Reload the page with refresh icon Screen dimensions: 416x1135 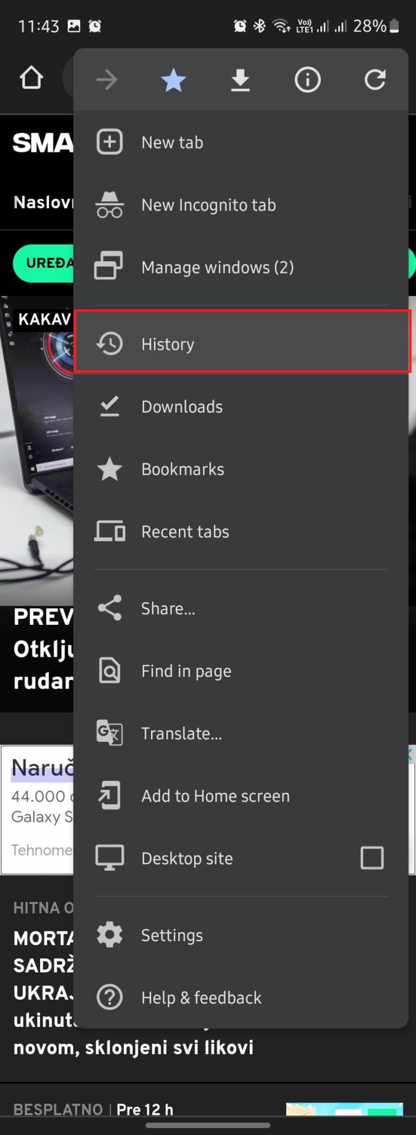[x=375, y=80]
